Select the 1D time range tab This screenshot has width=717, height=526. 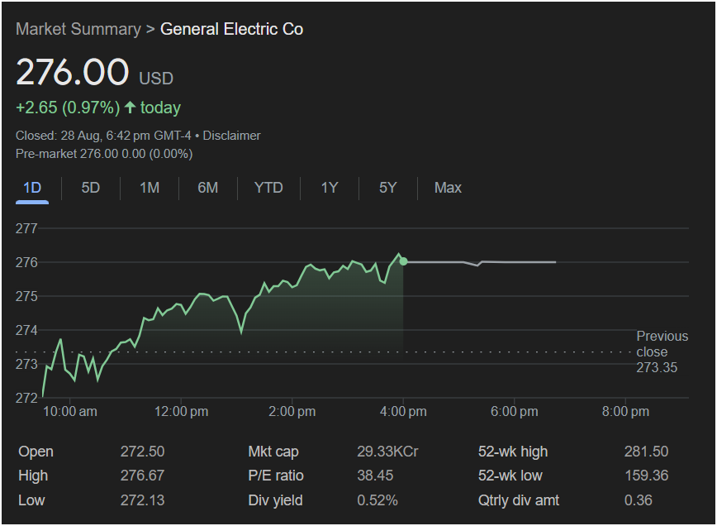pos(32,188)
